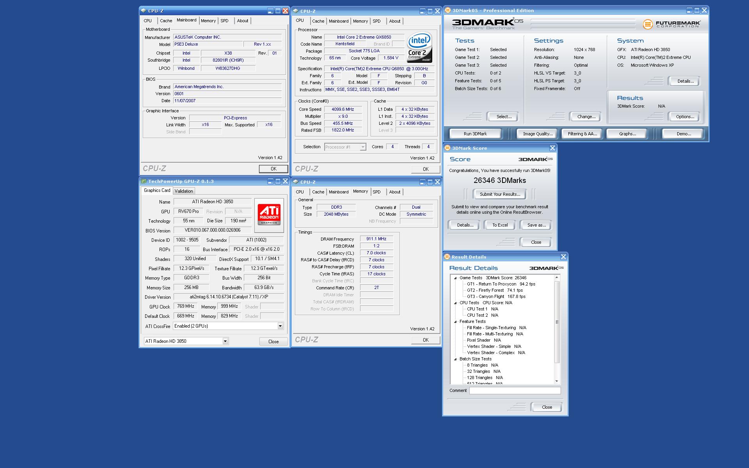Click the ATI Radeon Graphics logo

coord(269,215)
